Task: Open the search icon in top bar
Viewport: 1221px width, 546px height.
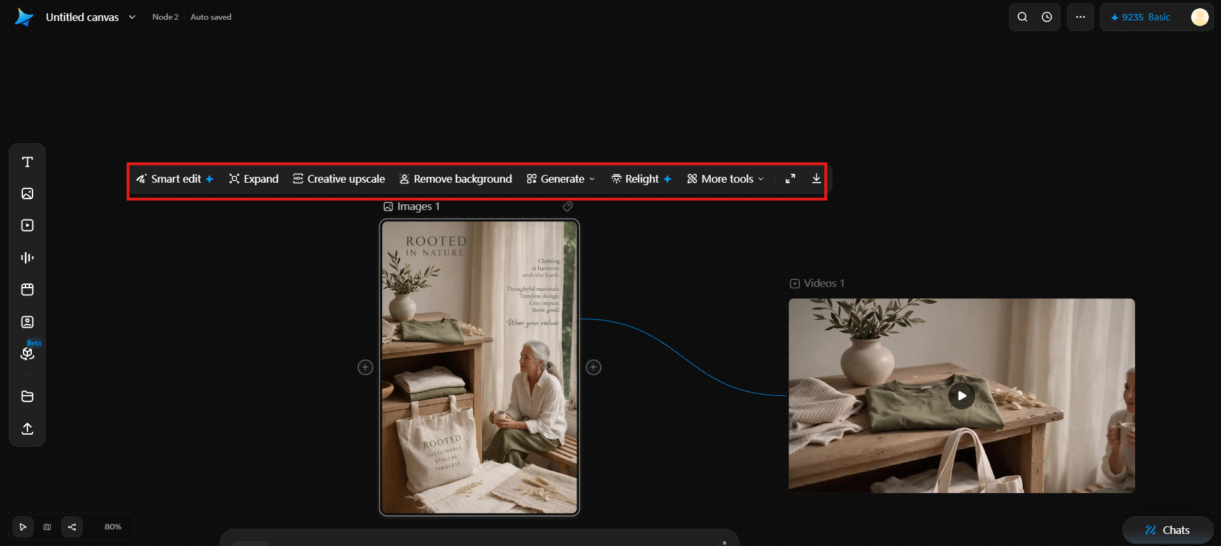Action: click(x=1022, y=17)
